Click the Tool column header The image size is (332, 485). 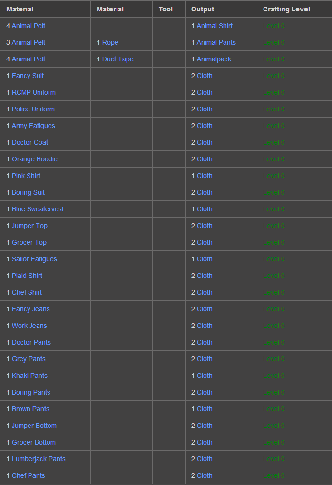(166, 9)
